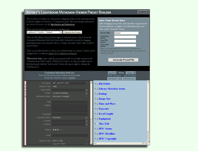Click the action icon on Creator row

tap(86, 121)
